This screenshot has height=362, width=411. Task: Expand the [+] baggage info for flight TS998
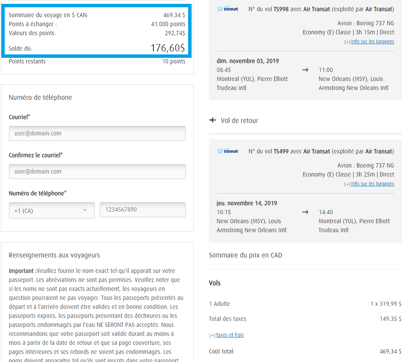[x=347, y=42]
